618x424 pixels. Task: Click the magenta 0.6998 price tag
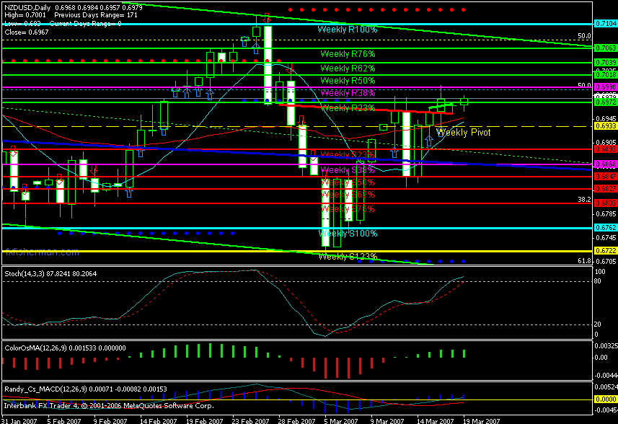coord(604,87)
